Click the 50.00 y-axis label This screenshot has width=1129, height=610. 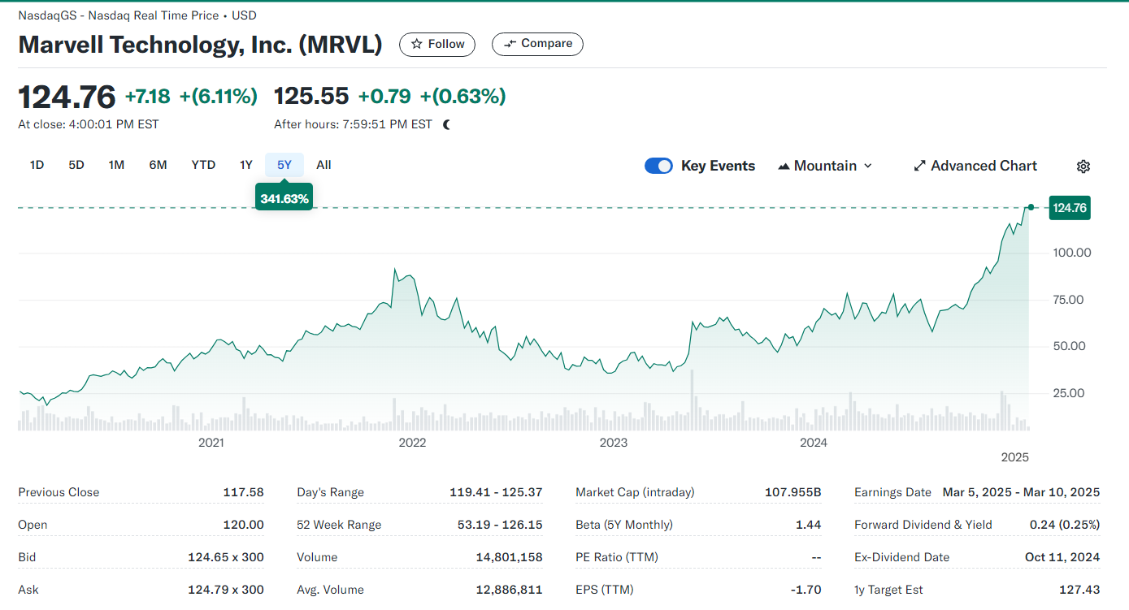(1068, 346)
